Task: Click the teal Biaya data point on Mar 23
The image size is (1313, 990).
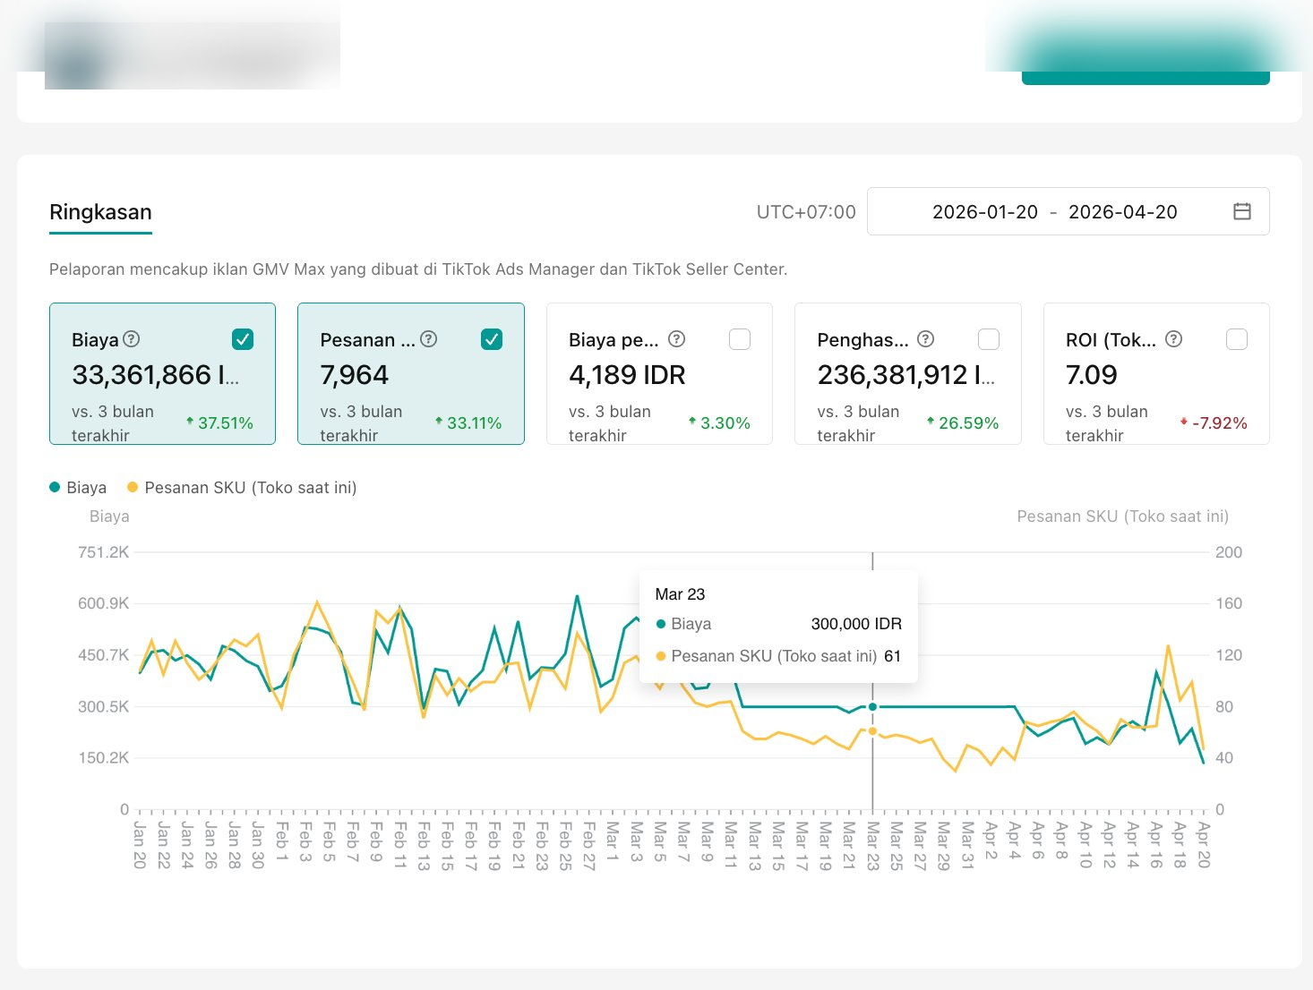Action: [x=872, y=707]
